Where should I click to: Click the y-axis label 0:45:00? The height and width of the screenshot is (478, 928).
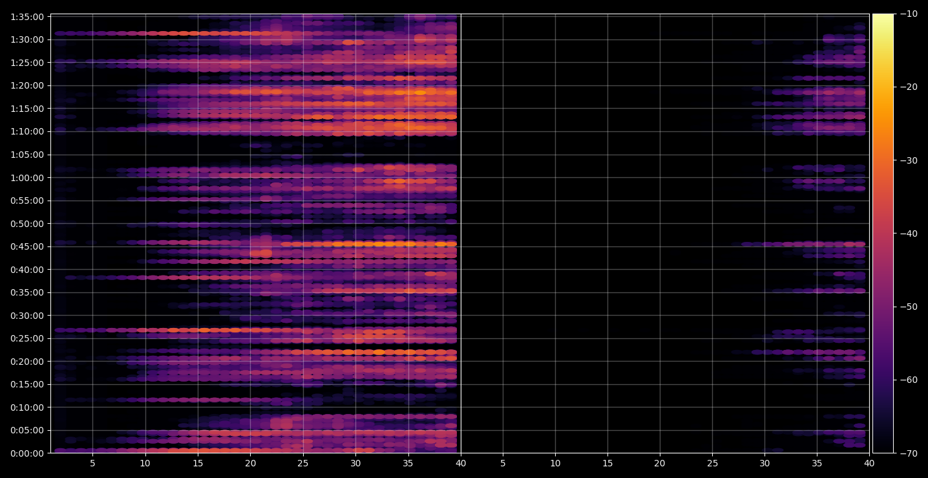coord(27,246)
